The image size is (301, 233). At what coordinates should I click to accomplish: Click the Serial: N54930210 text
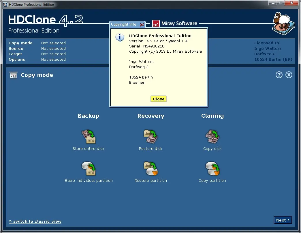click(147, 46)
